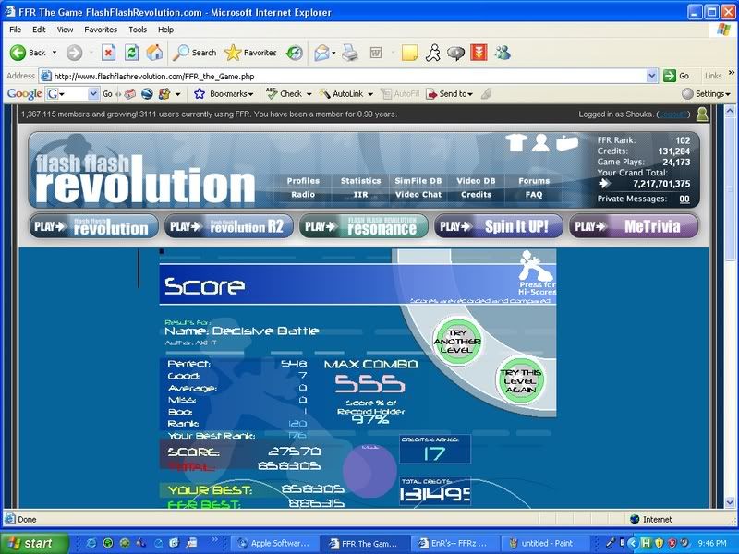This screenshot has width=739, height=554.
Task: Open the Favorites menu in menu bar
Action: click(102, 30)
